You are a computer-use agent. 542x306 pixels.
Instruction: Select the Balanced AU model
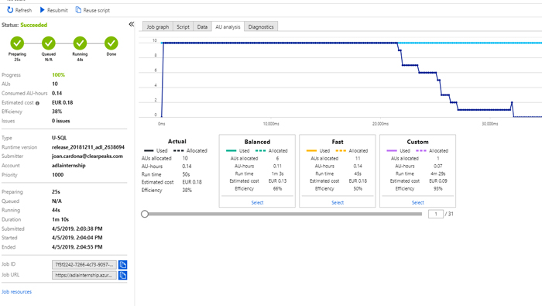click(257, 203)
